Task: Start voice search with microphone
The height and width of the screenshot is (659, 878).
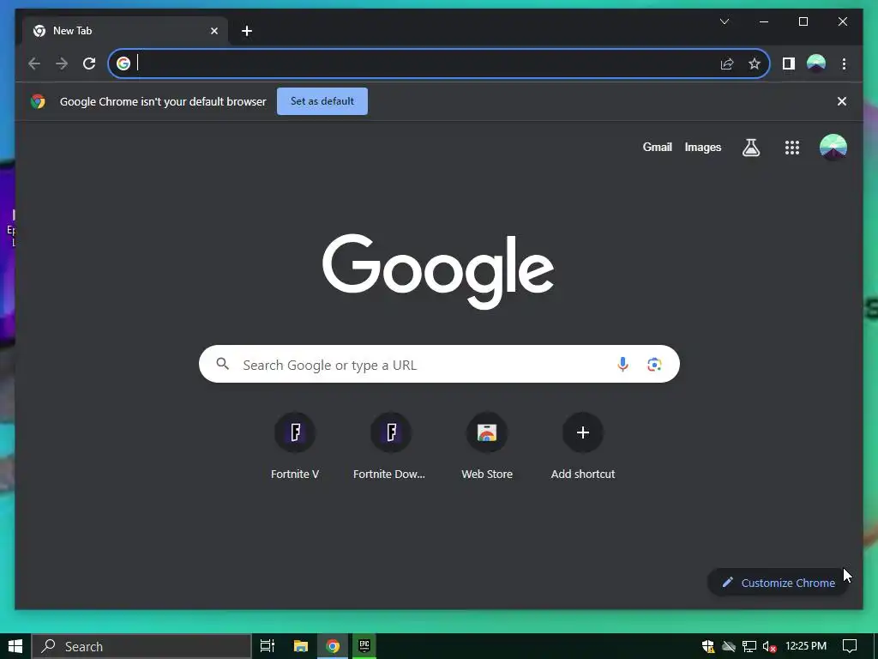Action: pyautogui.click(x=622, y=365)
